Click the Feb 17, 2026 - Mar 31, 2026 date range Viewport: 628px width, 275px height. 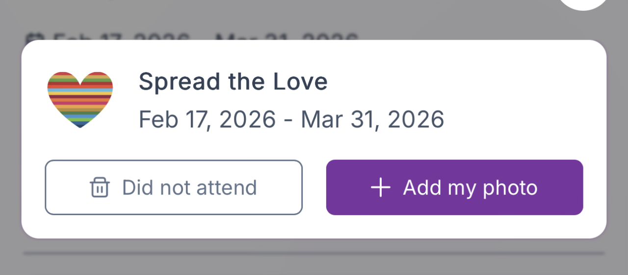(x=291, y=120)
